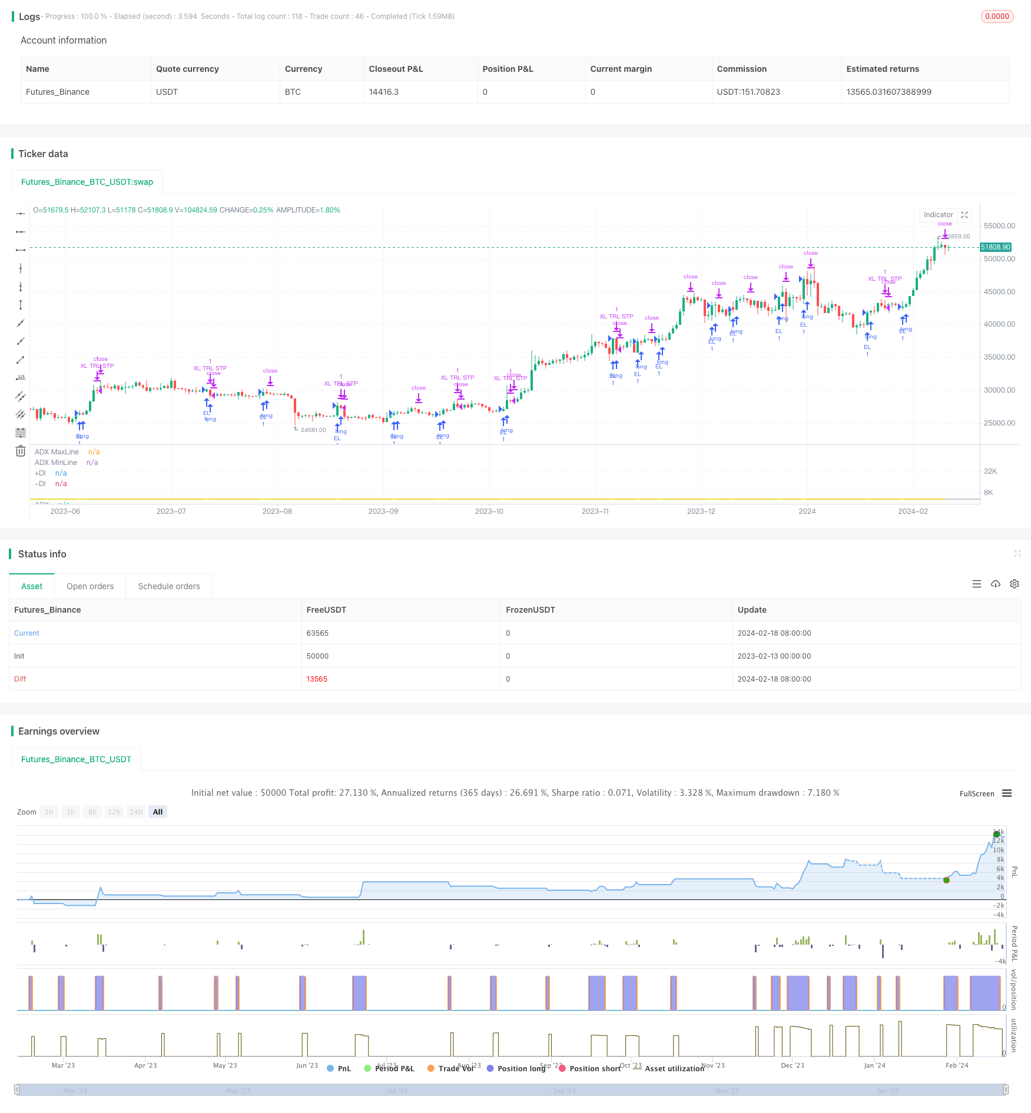Click the cloud download icon in Status info
The width and height of the screenshot is (1031, 1113).
pos(996,584)
